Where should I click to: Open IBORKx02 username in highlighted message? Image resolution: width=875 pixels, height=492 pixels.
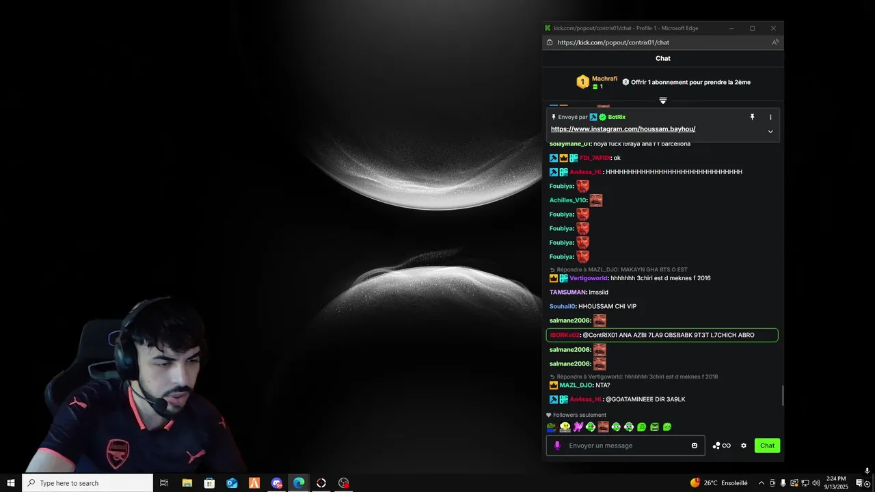[565, 336]
